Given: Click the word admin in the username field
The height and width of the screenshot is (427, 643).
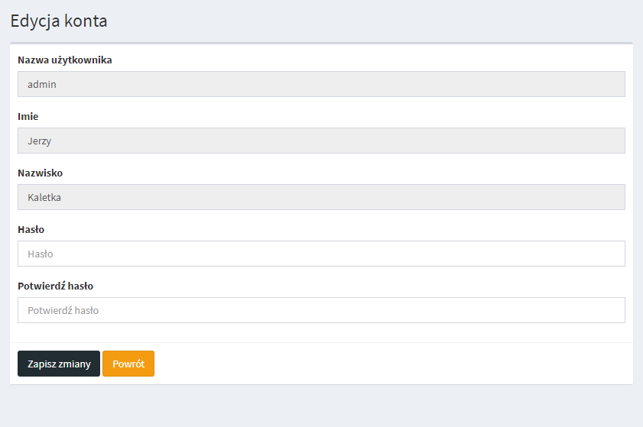Looking at the screenshot, I should tap(42, 84).
